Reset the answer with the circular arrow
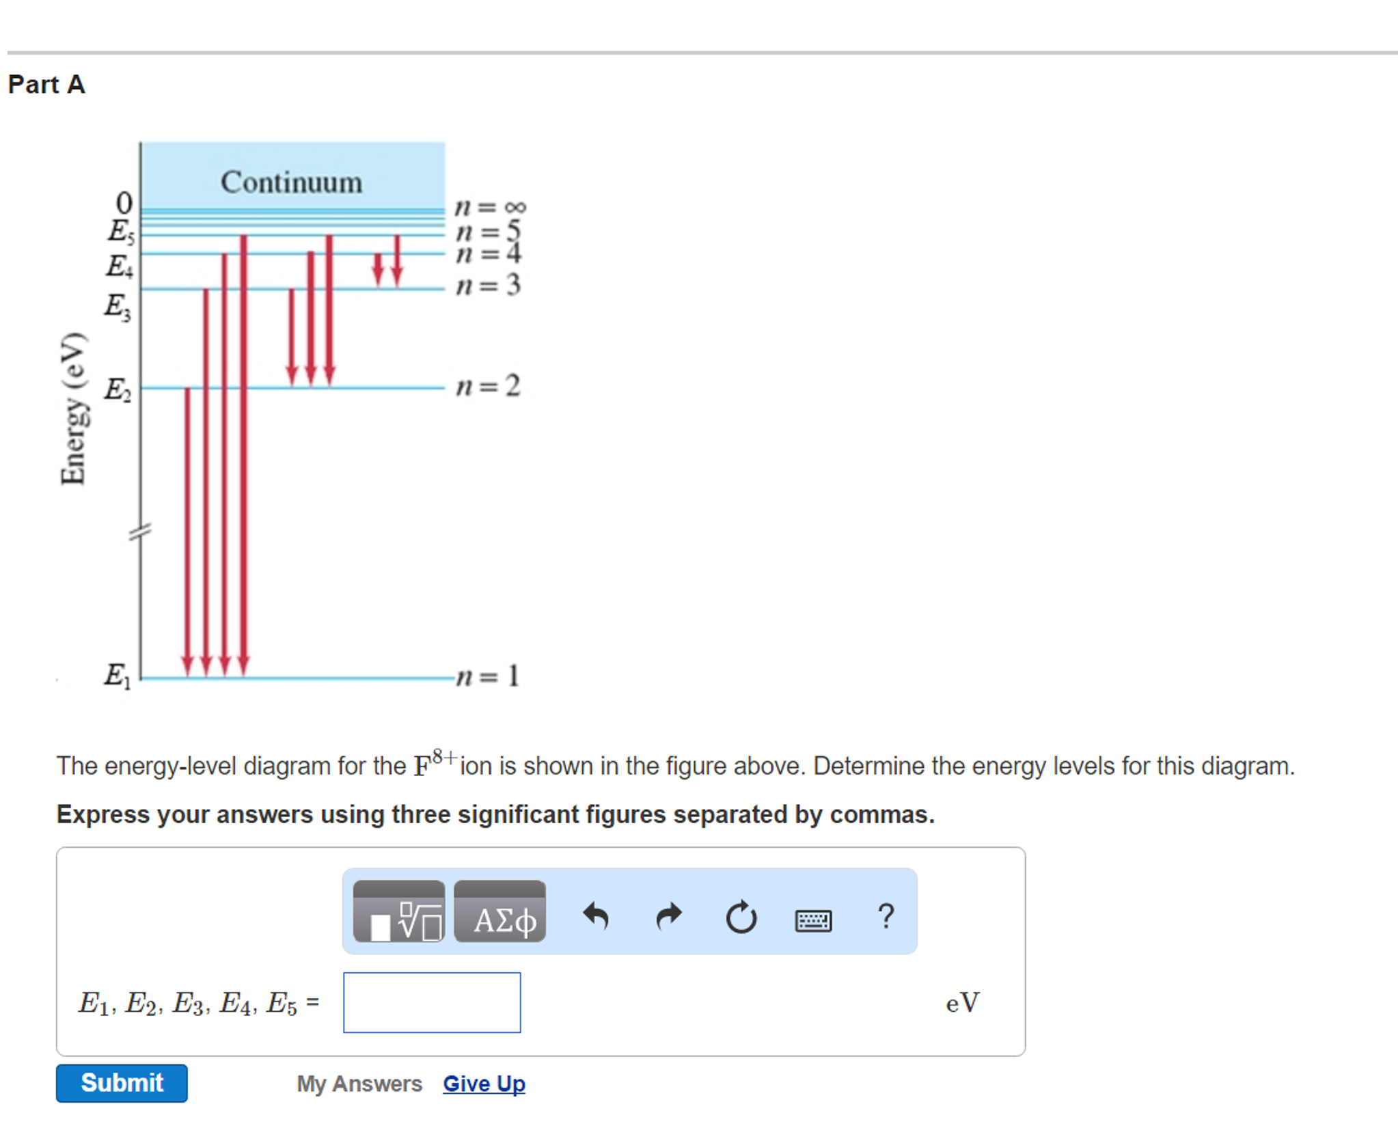 click(x=741, y=917)
